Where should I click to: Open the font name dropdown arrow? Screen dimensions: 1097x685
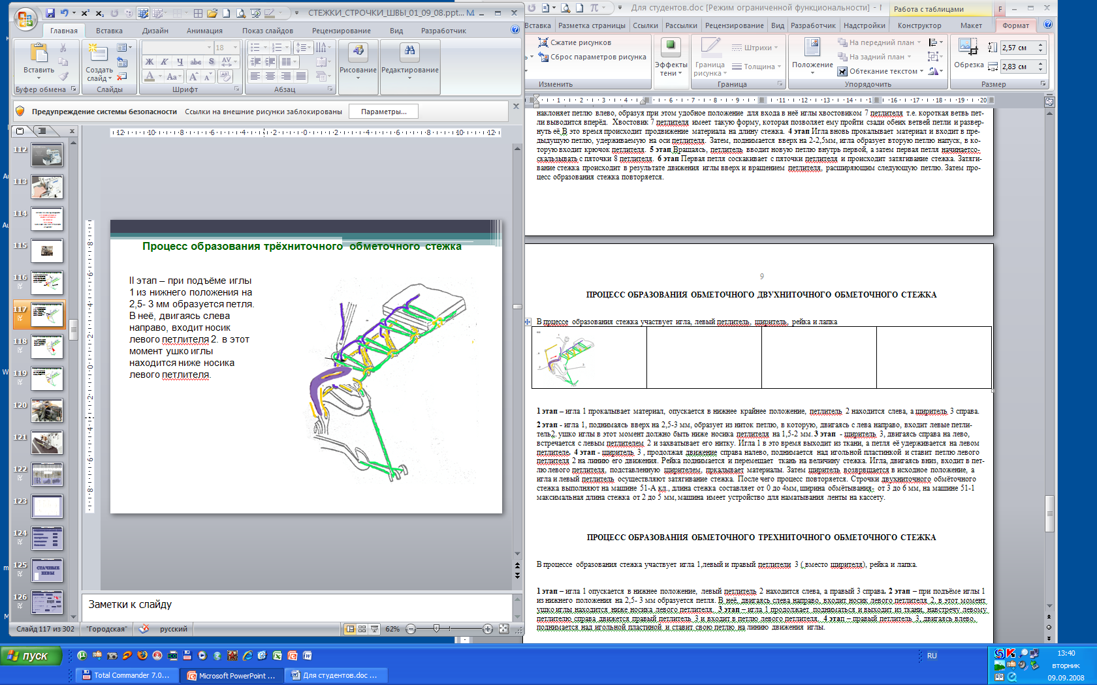coord(209,48)
